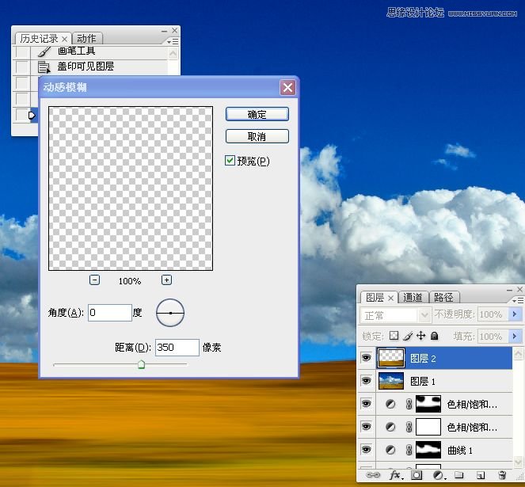Open the 不透明度 slider arrow
Screen dimensions: 525x487
[x=515, y=314]
